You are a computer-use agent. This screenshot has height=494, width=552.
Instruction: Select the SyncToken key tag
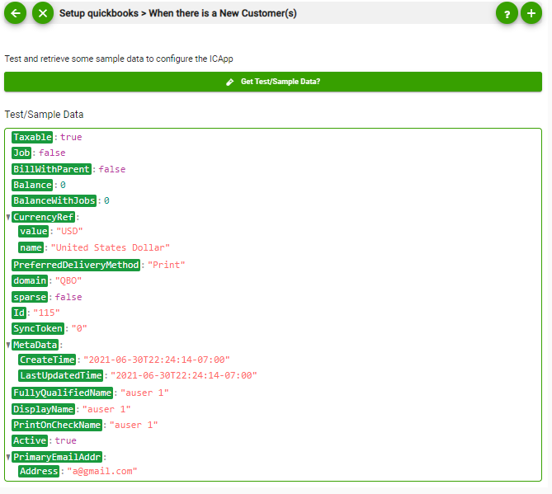click(38, 328)
